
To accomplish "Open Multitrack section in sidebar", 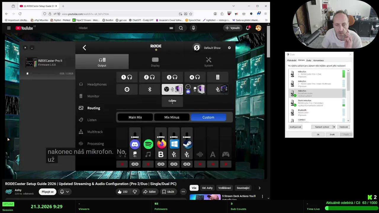I will tap(91, 132).
